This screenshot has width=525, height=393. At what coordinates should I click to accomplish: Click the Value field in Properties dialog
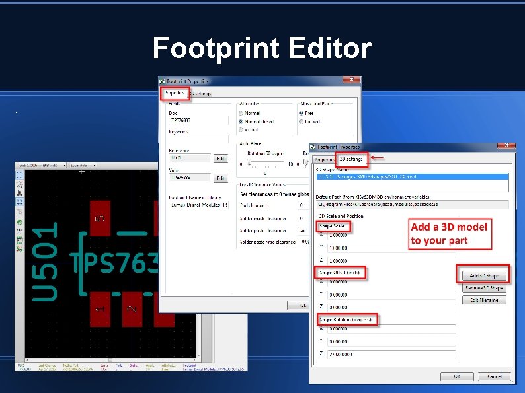pyautogui.click(x=190, y=178)
